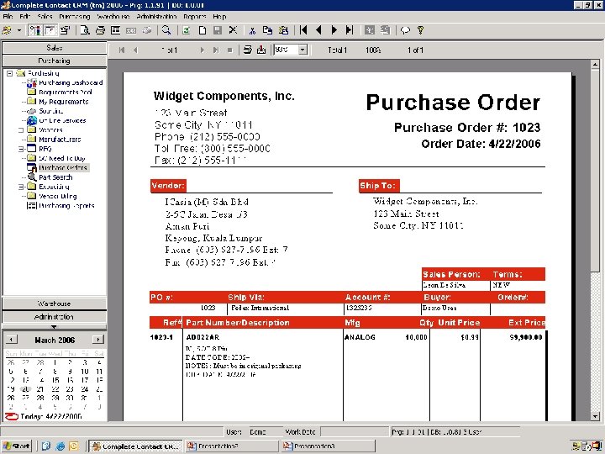Go to next page in report viewer
Screen dimensions: 605x454
tap(202, 50)
